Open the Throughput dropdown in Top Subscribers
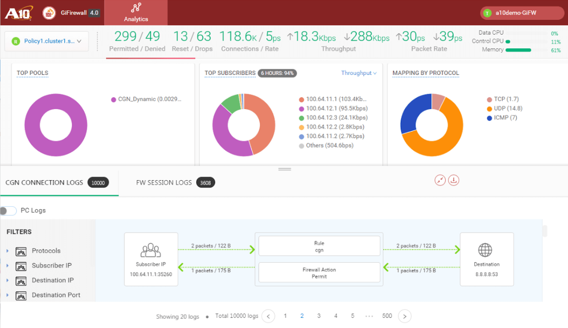Screen dimensions: 568x328 359,73
